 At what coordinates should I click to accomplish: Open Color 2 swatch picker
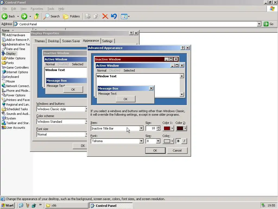[181, 128]
